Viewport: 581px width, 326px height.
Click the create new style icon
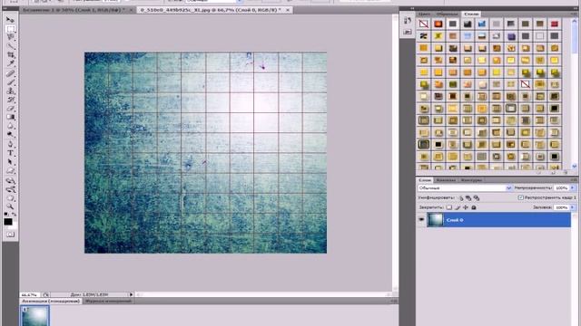553,173
